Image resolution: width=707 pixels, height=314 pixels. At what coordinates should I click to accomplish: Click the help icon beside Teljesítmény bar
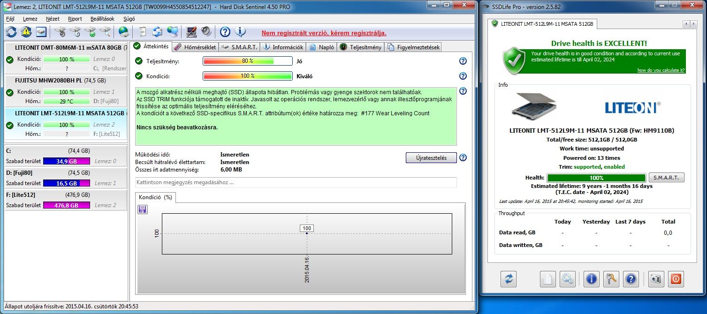click(463, 61)
